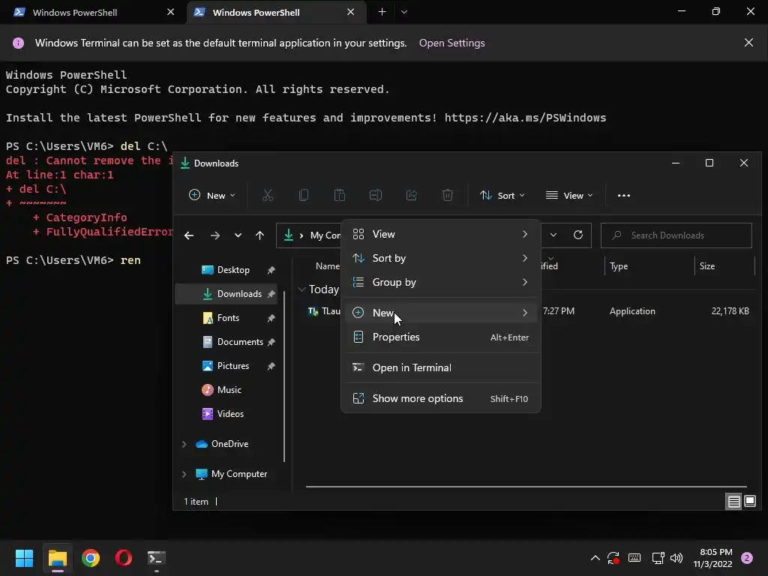Show hidden system tray icons
The image size is (768, 576).
[595, 558]
